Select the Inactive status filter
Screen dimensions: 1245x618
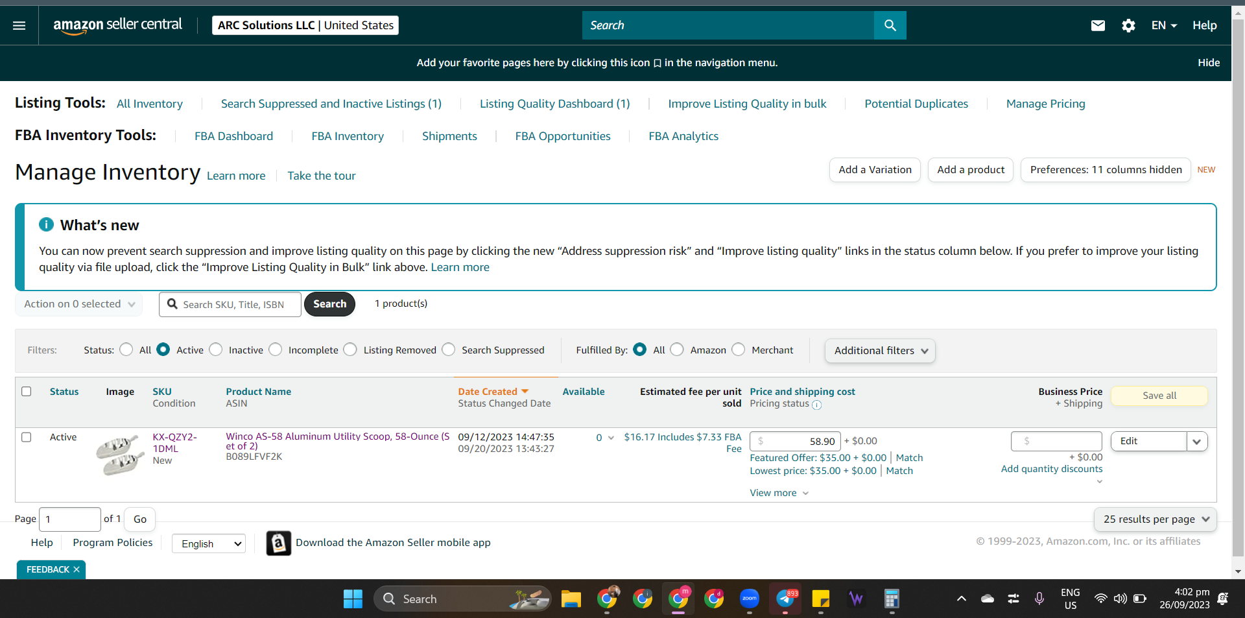(x=216, y=350)
